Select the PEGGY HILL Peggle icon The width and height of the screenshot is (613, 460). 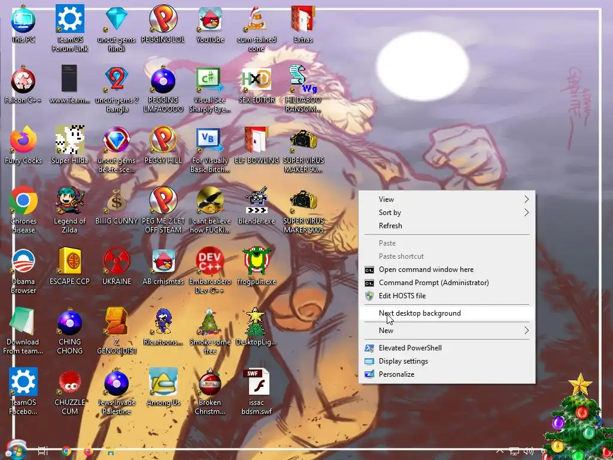pos(163,146)
